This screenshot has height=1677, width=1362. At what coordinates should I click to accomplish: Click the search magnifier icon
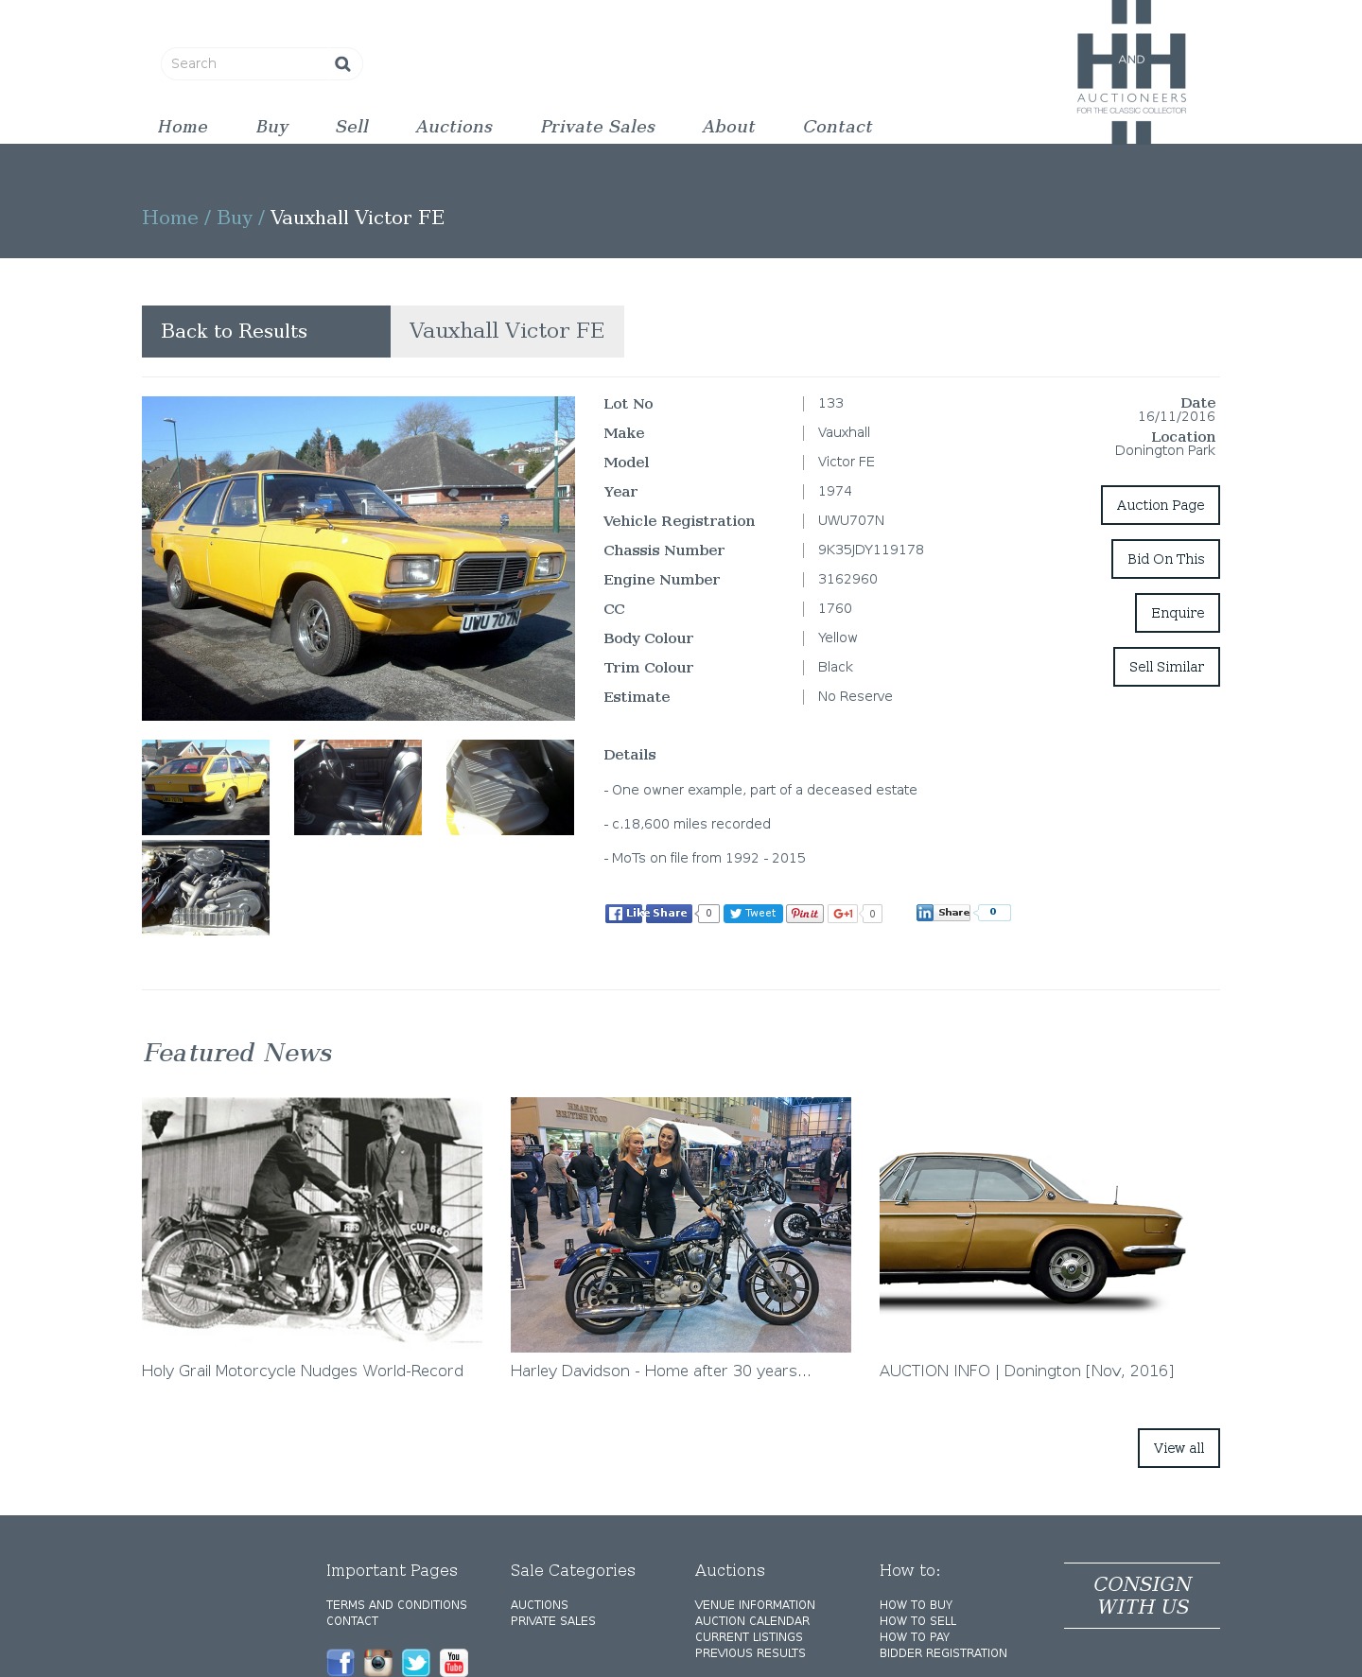(342, 63)
